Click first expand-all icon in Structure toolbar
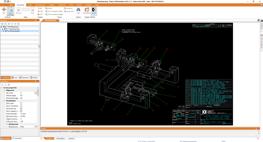Screen dimensions: 263x142 tap(2, 24)
